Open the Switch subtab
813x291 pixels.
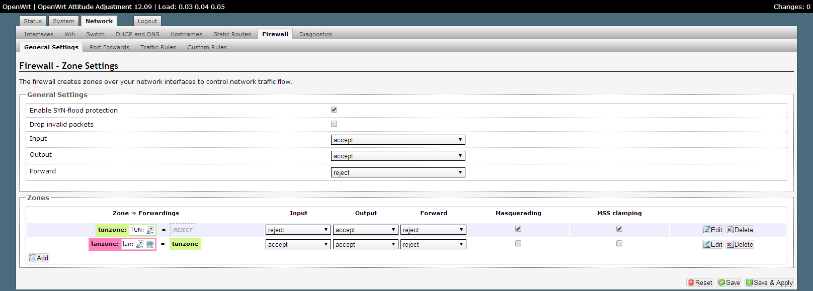(95, 34)
